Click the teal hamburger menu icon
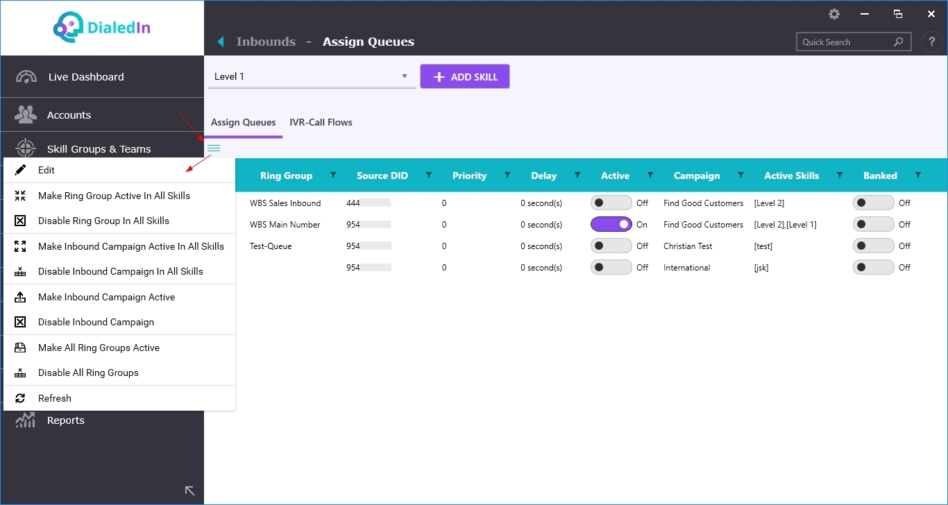The image size is (948, 505). tap(214, 148)
